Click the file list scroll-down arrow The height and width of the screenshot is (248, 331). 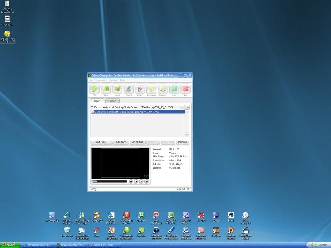pyautogui.click(x=187, y=135)
